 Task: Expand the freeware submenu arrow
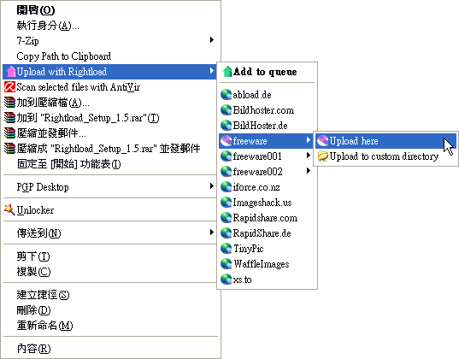(x=309, y=140)
